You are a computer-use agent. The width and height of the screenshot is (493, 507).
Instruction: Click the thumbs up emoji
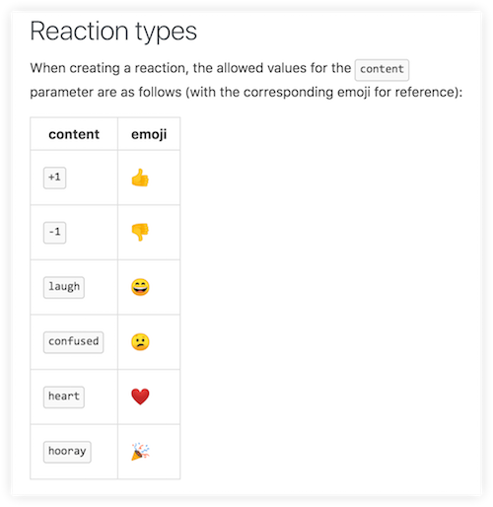[140, 178]
